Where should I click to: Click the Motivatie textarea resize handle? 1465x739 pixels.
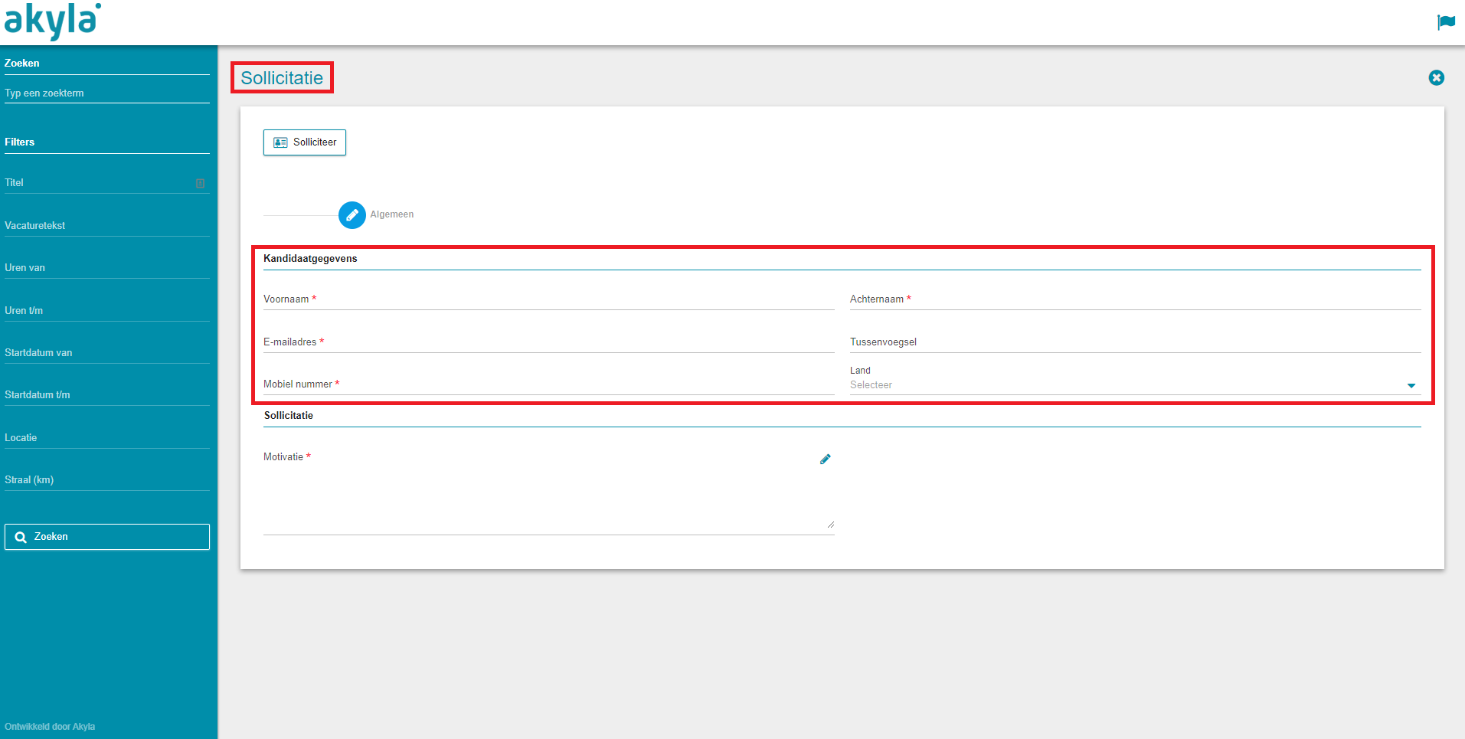point(830,525)
